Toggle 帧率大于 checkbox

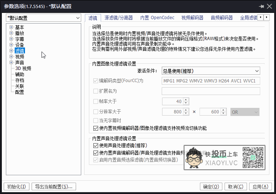tap(96, 101)
